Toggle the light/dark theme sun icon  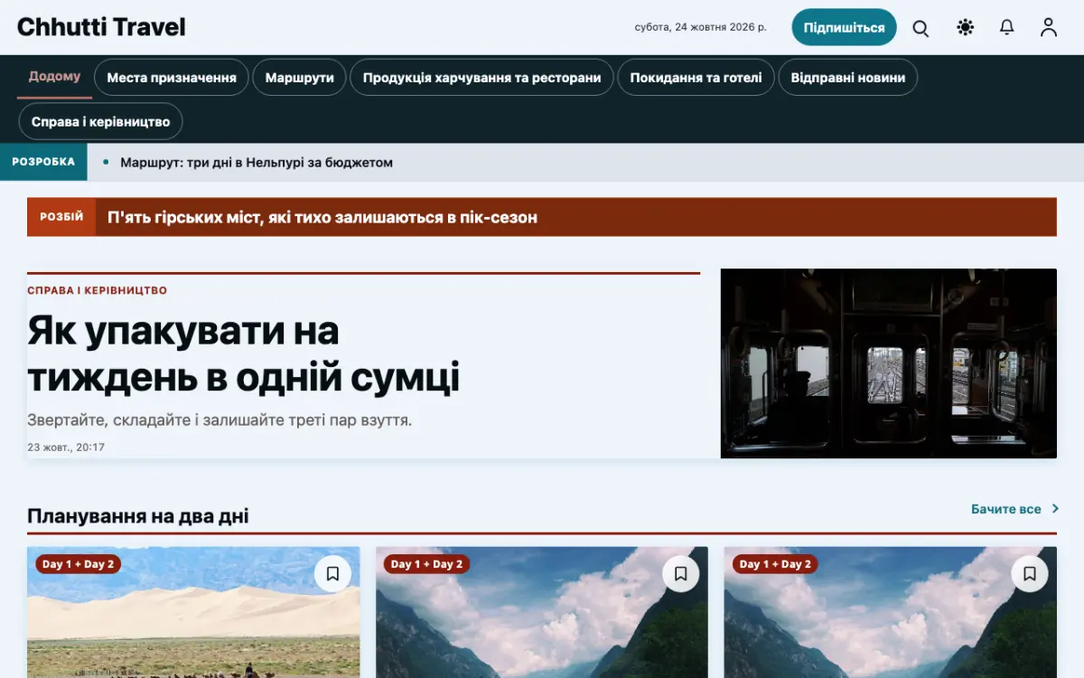click(966, 28)
